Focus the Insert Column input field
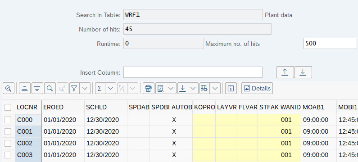 pos(193,72)
